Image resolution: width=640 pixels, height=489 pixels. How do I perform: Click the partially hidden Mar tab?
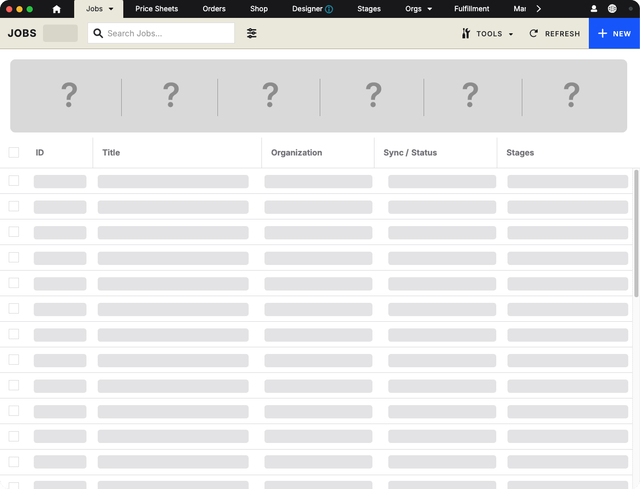(520, 9)
